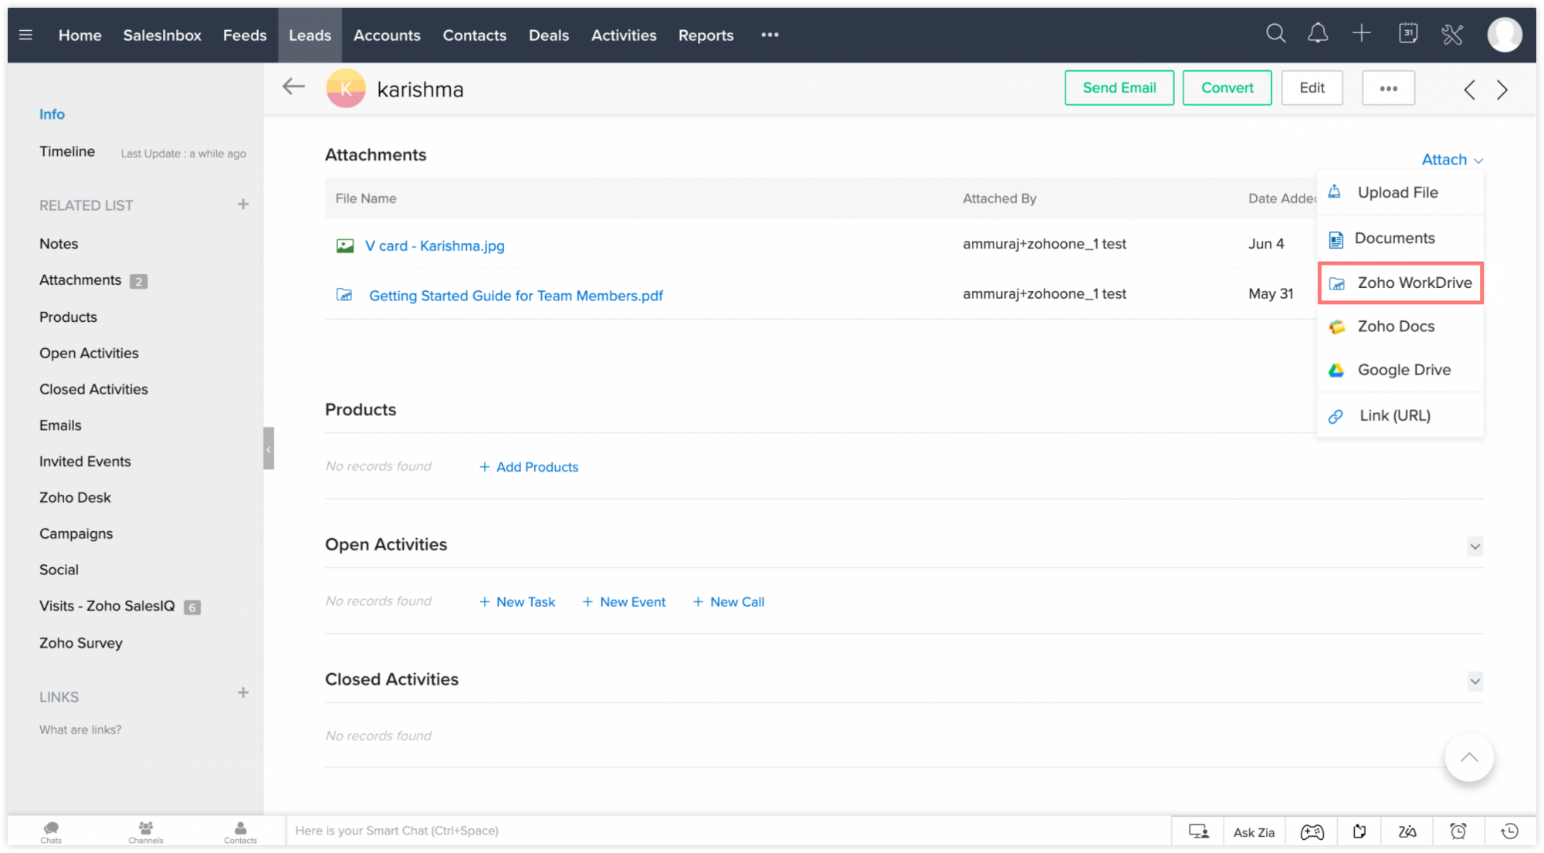This screenshot has height=853, width=1544.
Task: Collapse the Closed Activities section
Action: pos(1475,681)
